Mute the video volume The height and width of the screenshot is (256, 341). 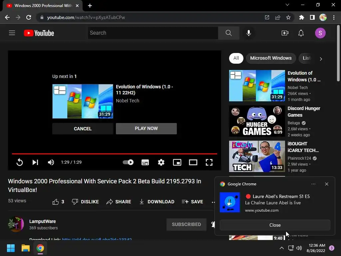click(x=51, y=162)
